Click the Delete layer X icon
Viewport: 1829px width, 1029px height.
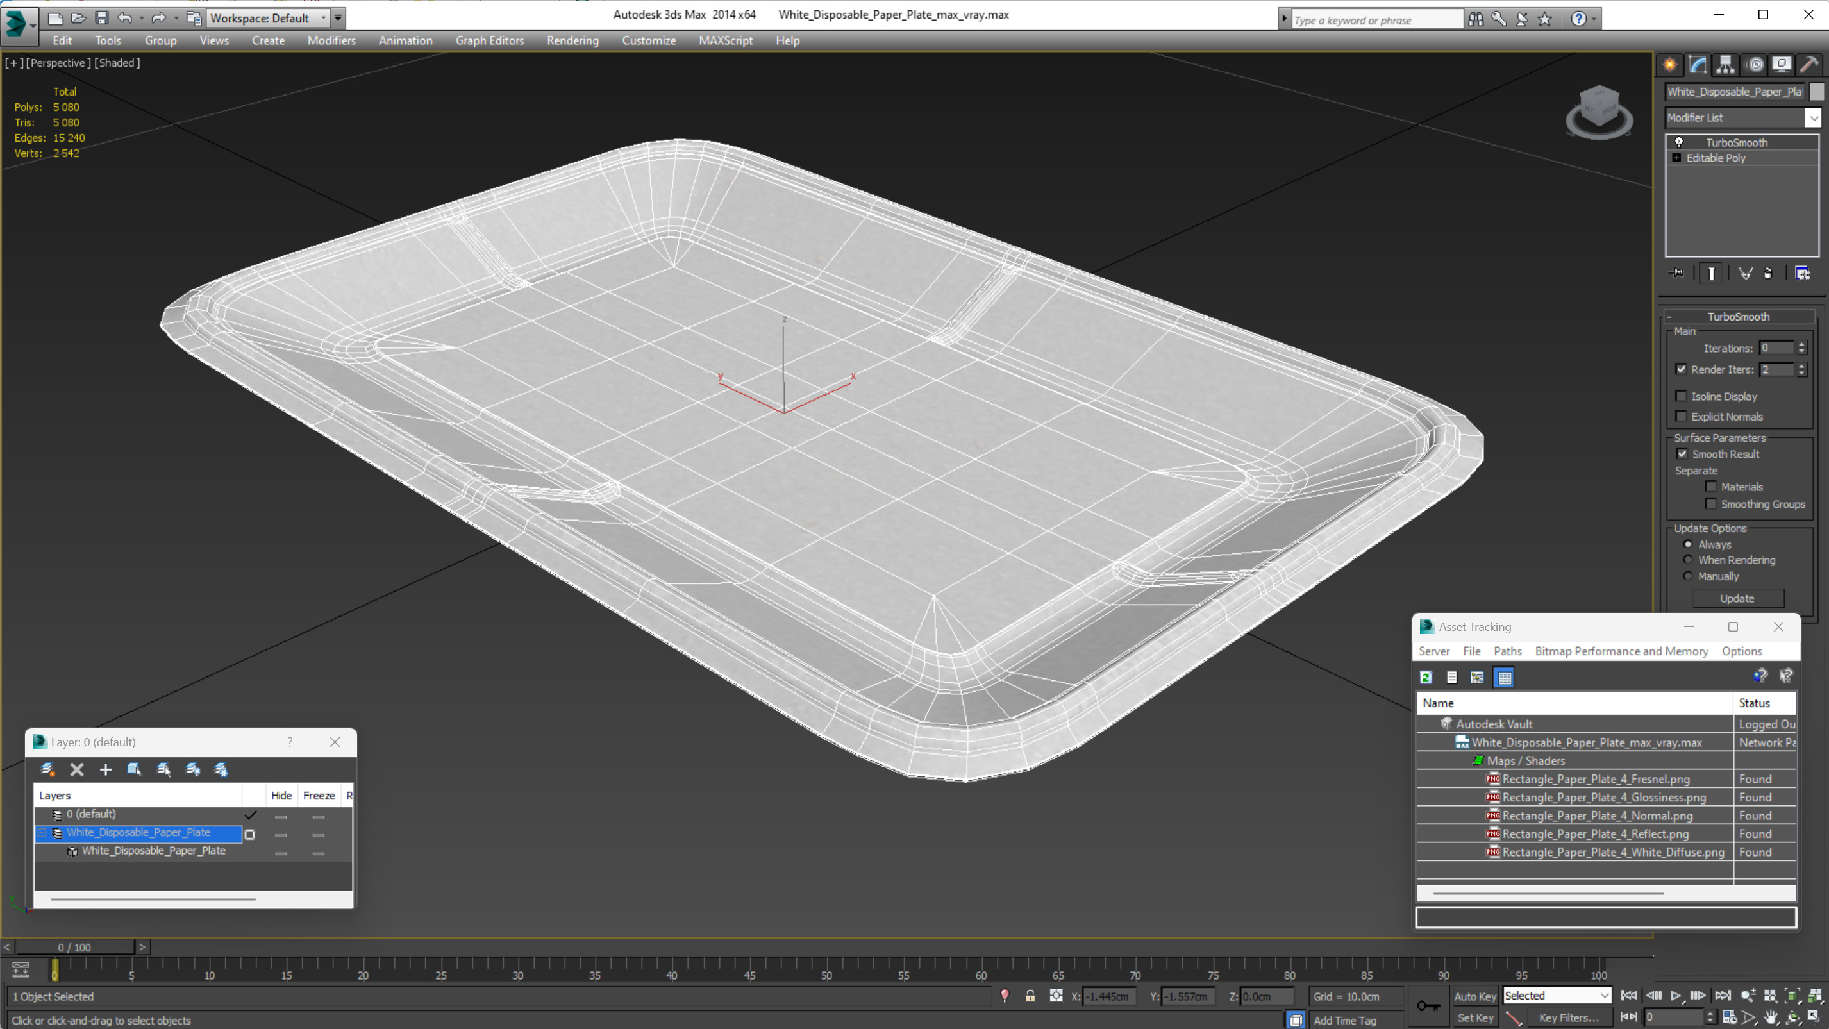[x=77, y=770]
